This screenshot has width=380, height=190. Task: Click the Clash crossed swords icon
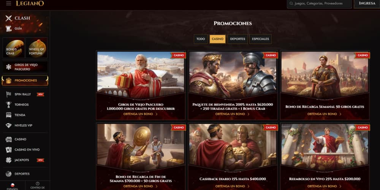coord(9,18)
